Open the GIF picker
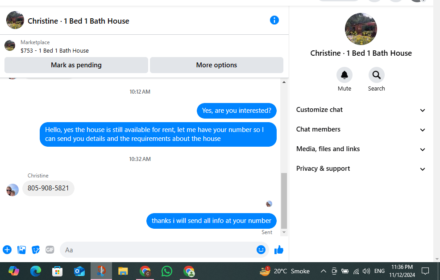The width and height of the screenshot is (440, 280). click(x=50, y=250)
